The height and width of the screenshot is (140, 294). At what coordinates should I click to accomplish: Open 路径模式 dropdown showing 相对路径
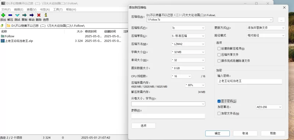(x=266, y=36)
